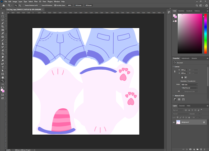Screen dimensions: 209x151
Task: Click the Add layer mask icon
Action: click(x=190, y=149)
